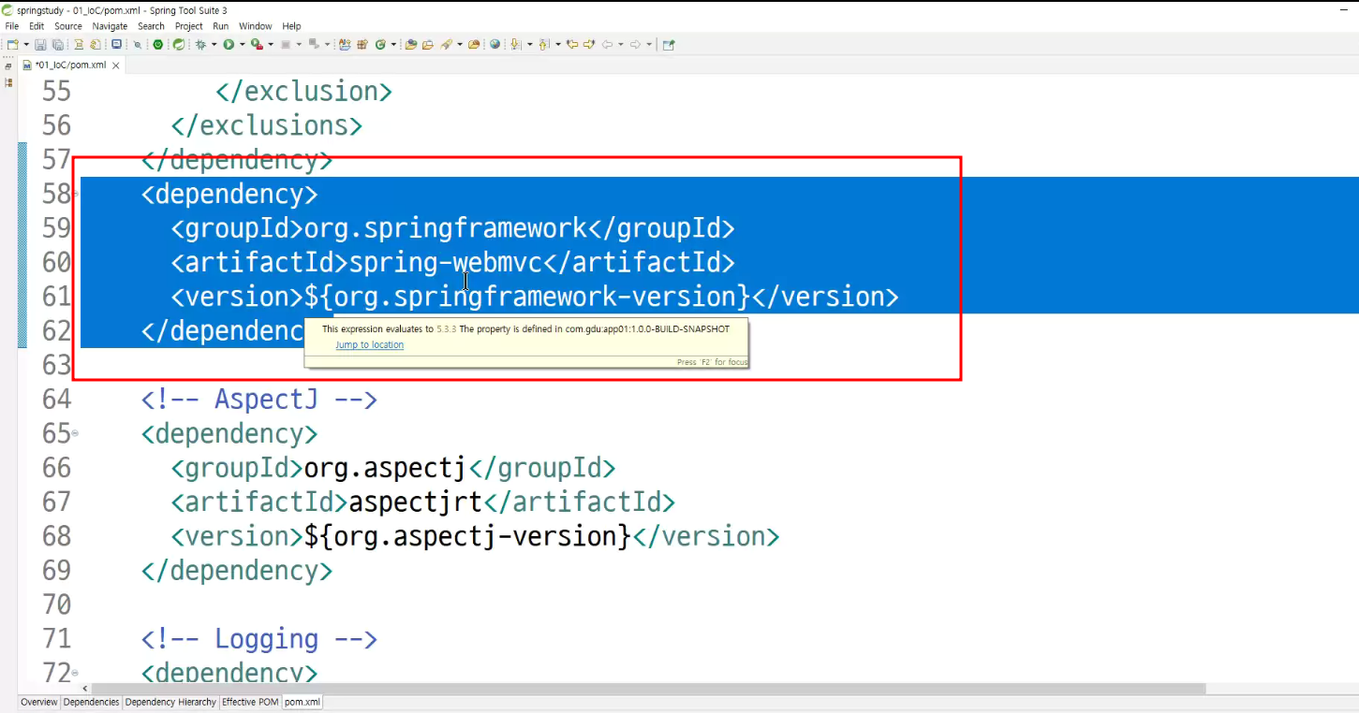
Task: Click the Last Edit Location icon
Action: (x=571, y=44)
